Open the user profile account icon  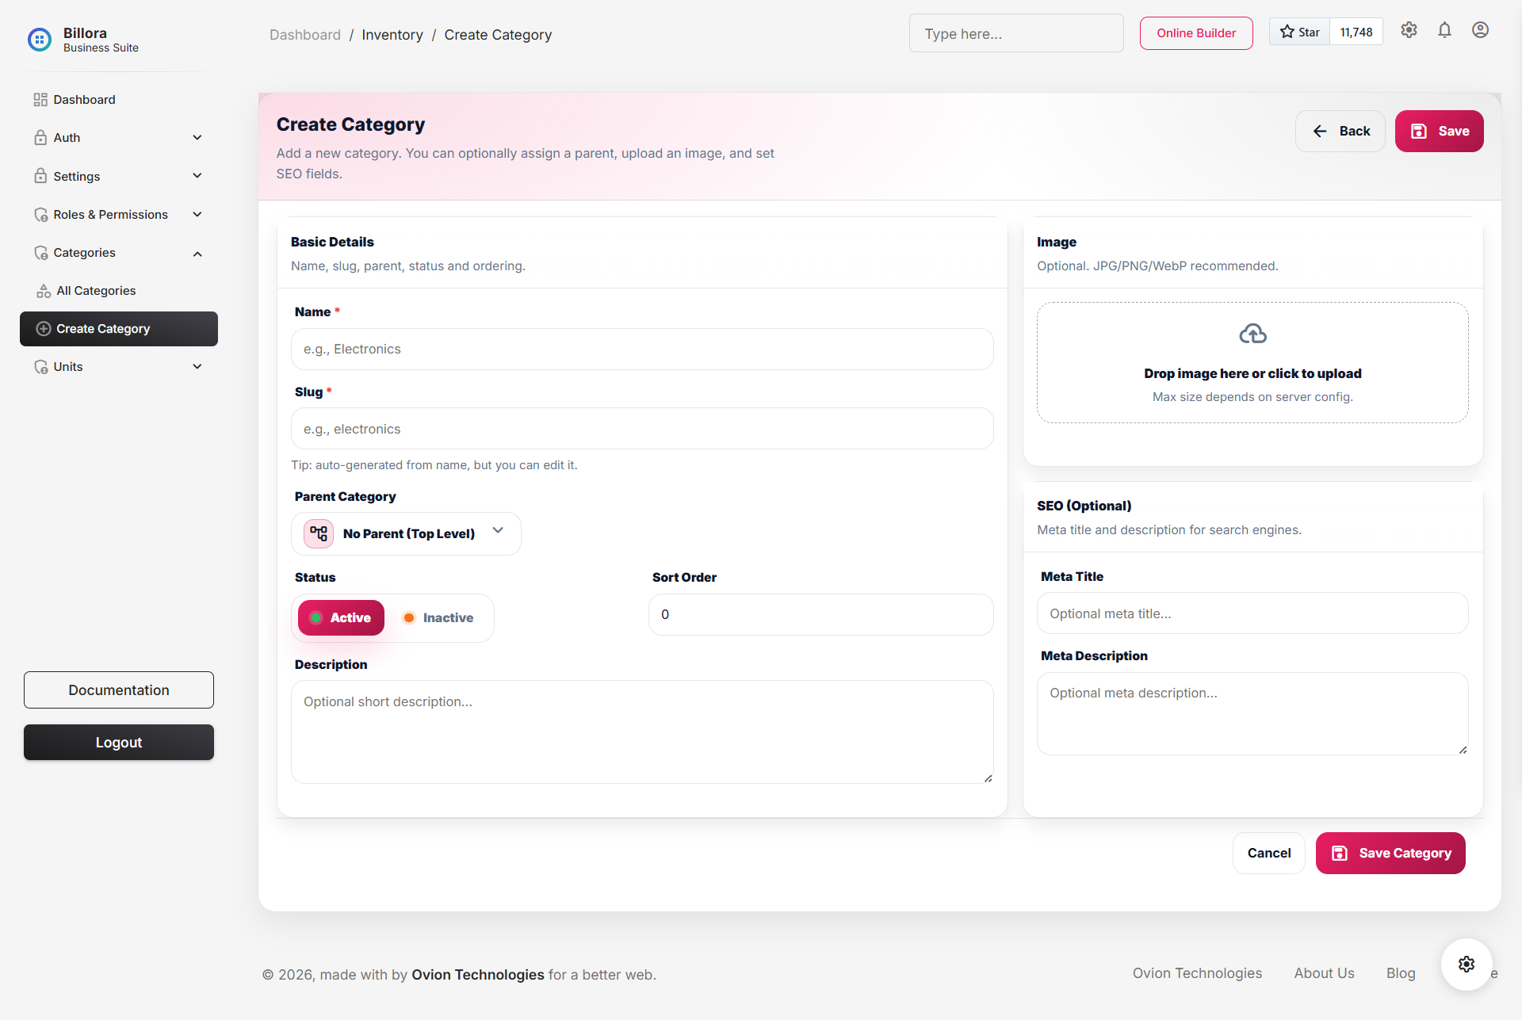[x=1481, y=30]
